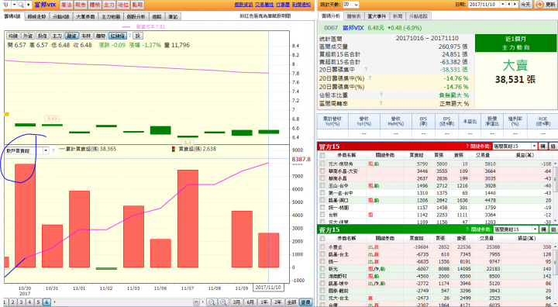The width and height of the screenshot is (558, 307).
Task: Open the 筆記 tab
Action: click(x=173, y=16)
